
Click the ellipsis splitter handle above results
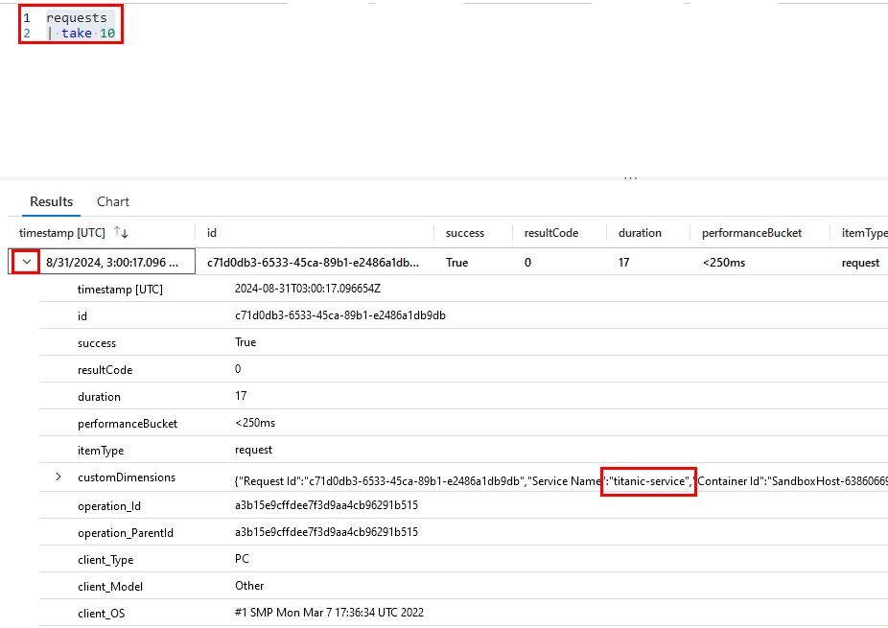[x=630, y=178]
